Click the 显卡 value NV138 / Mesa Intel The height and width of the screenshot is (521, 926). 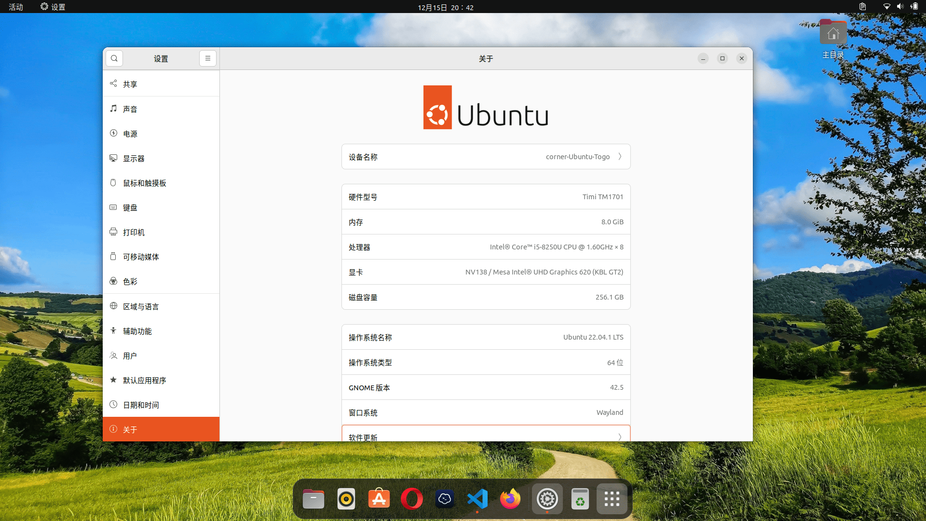click(x=544, y=272)
